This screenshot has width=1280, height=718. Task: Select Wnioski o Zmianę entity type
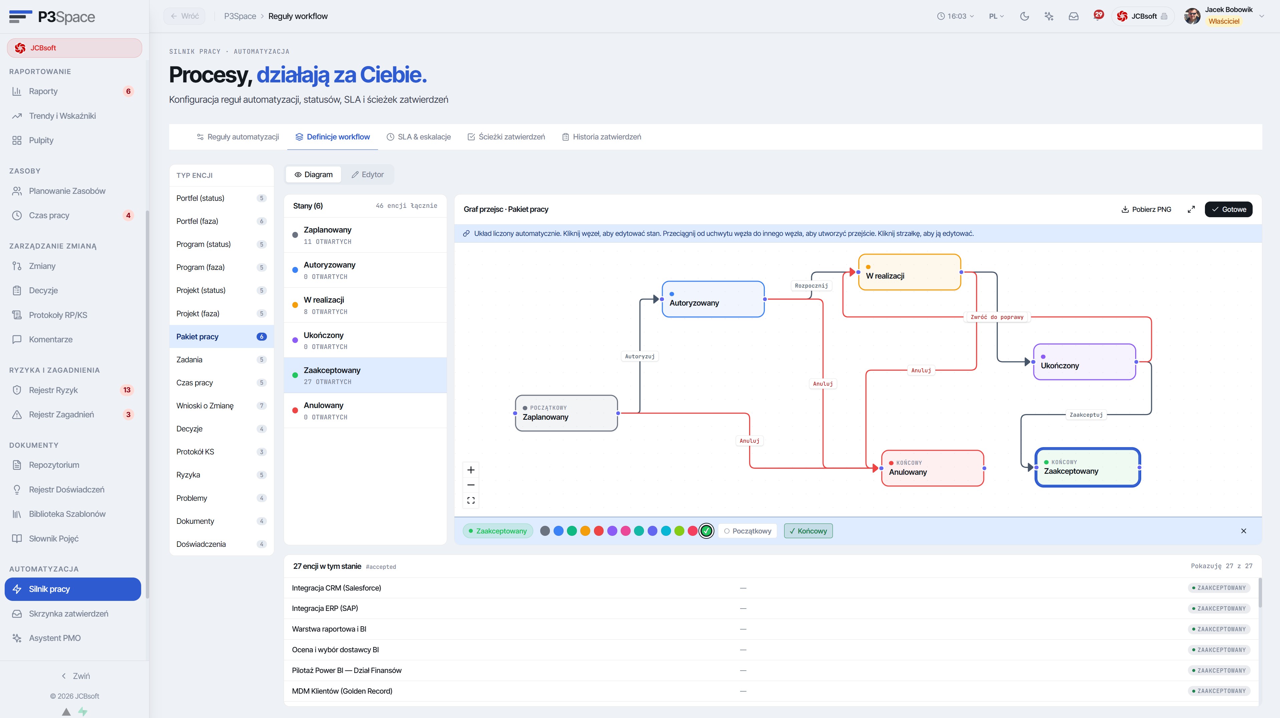[x=221, y=406]
